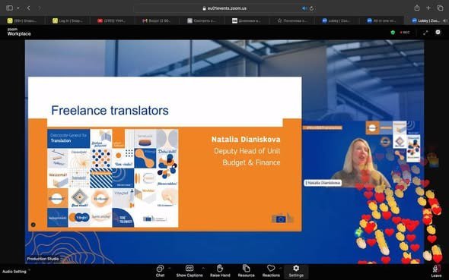The width and height of the screenshot is (449, 280).
Task: Click the Audio Setting button
Action: tap(14, 272)
